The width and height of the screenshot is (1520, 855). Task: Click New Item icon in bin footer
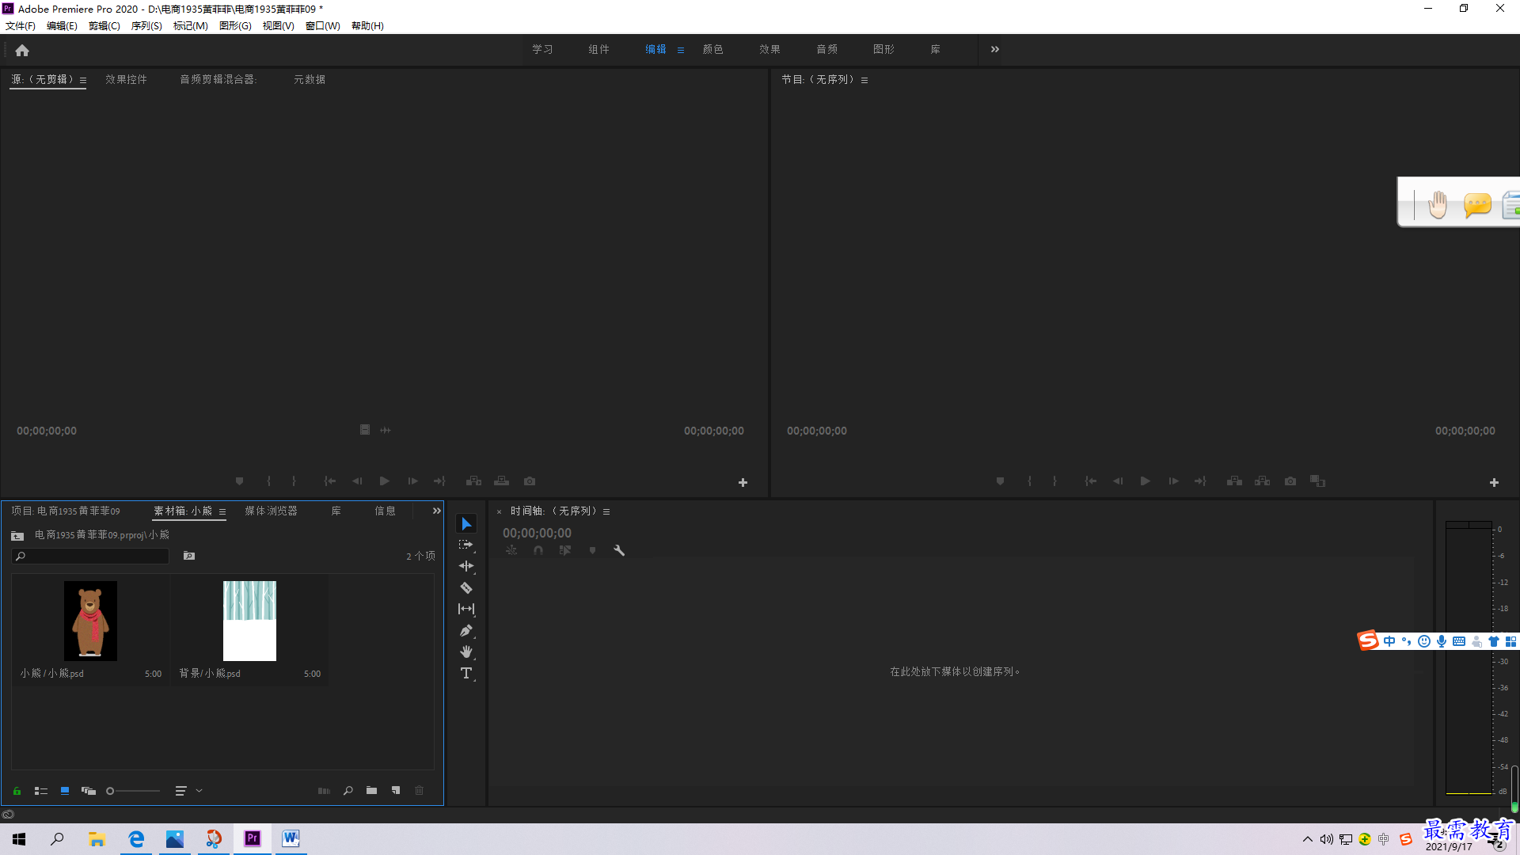(x=396, y=791)
